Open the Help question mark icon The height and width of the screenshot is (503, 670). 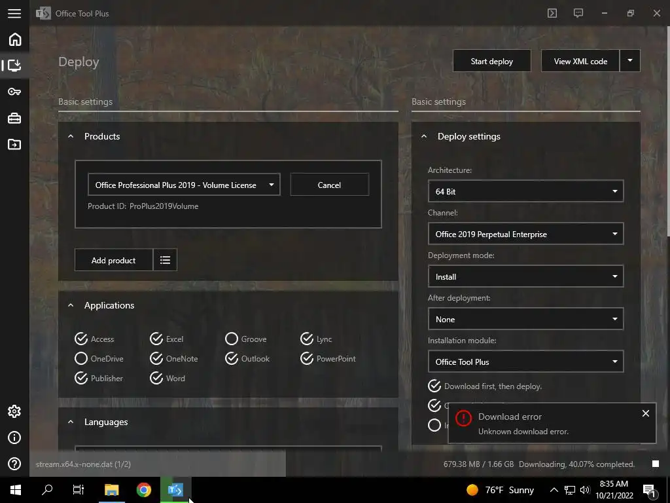point(14,464)
